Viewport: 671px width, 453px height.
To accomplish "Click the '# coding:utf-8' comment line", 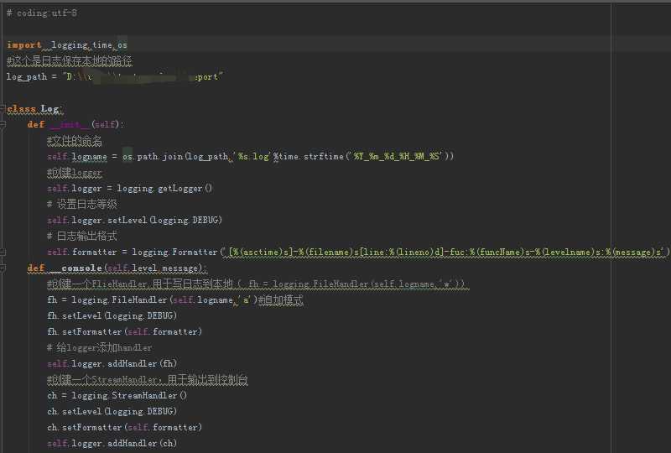I will [x=42, y=13].
